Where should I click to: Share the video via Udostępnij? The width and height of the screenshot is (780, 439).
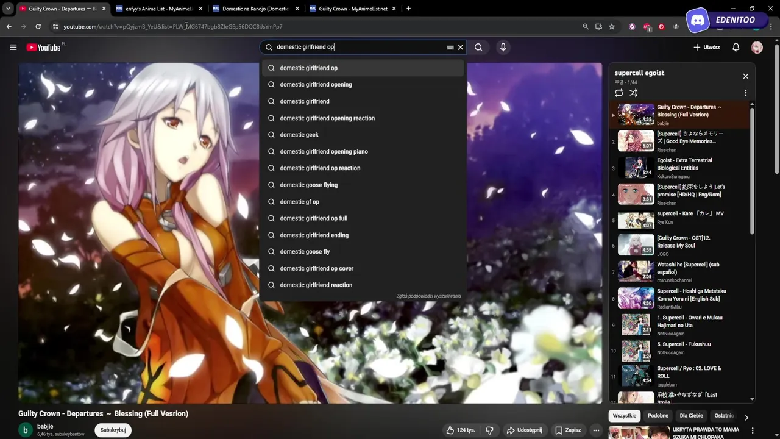coord(524,430)
